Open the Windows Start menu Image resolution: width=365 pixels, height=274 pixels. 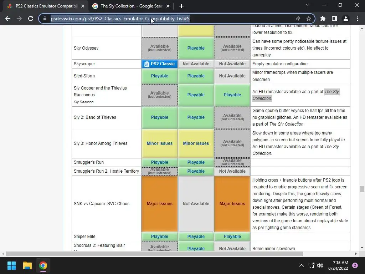point(11,265)
